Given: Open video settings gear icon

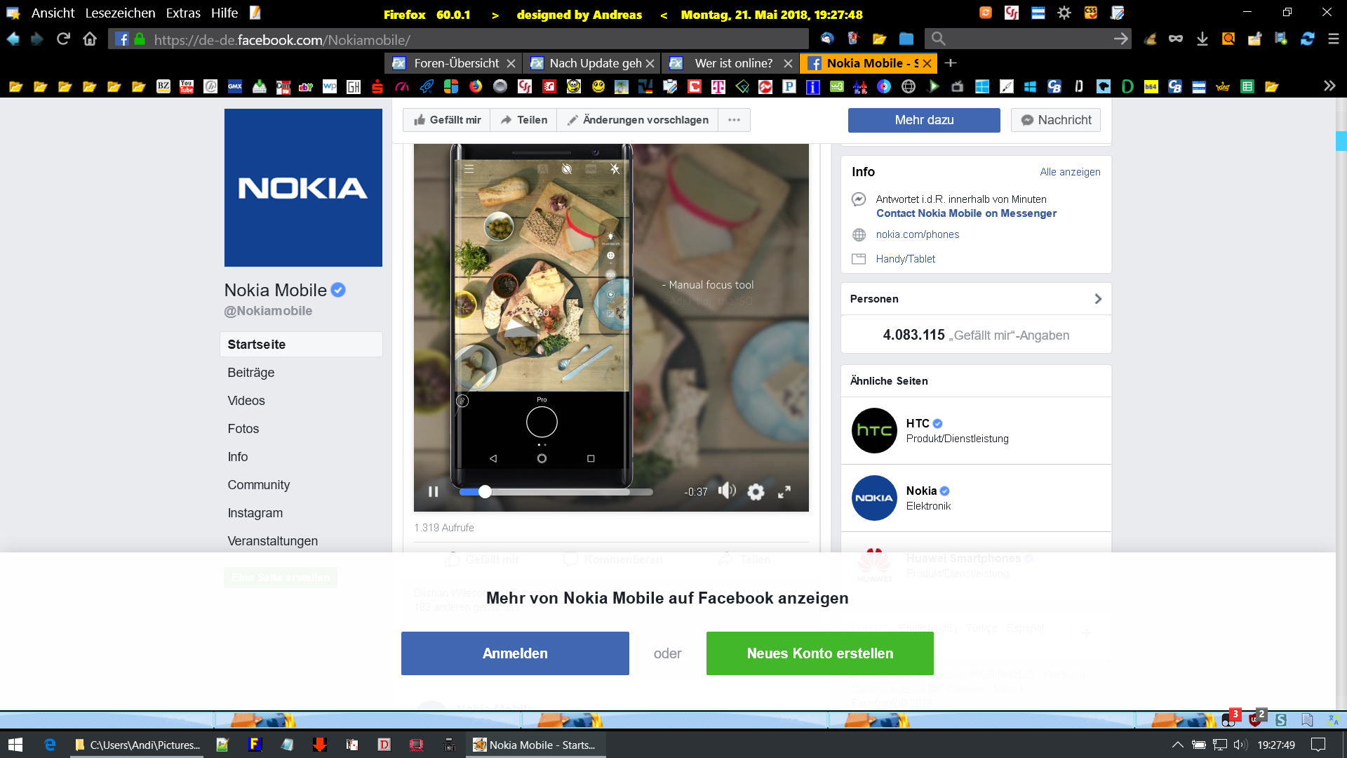Looking at the screenshot, I should [x=756, y=492].
